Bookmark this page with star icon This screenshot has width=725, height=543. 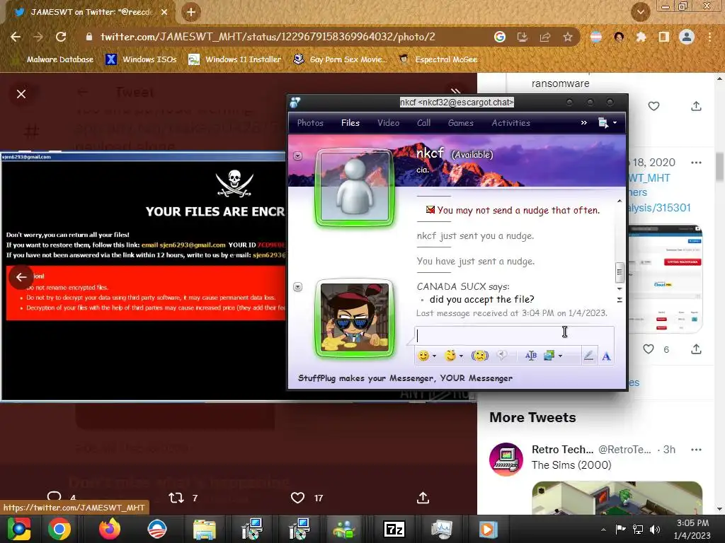[568, 37]
